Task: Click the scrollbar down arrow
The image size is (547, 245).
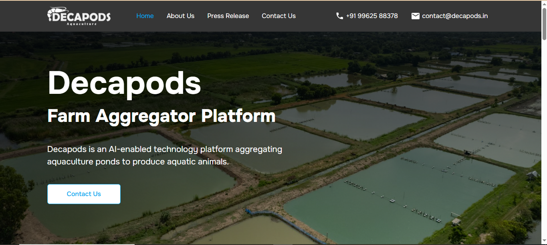Action: click(x=544, y=242)
